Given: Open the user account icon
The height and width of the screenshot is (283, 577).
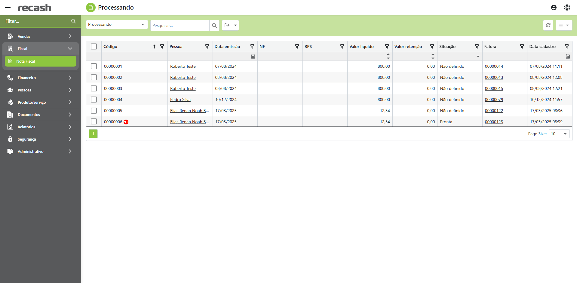Looking at the screenshot, I should pos(554,7).
